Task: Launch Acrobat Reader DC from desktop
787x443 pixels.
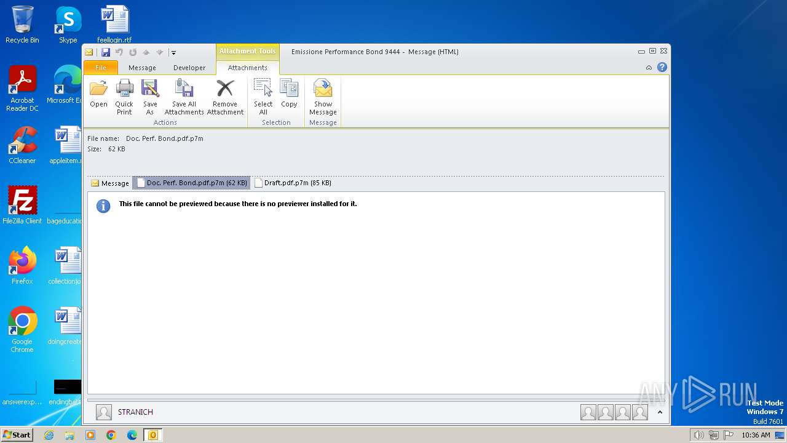Action: click(x=22, y=89)
